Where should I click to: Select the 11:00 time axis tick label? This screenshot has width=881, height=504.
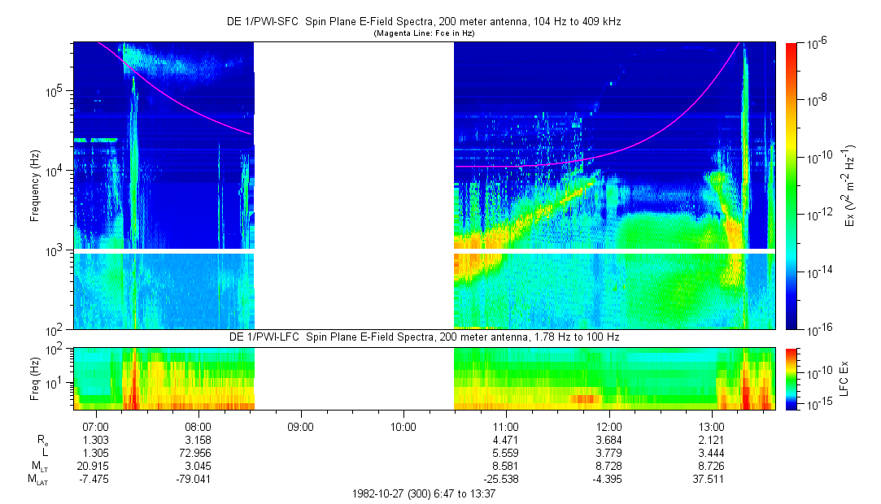click(x=506, y=427)
